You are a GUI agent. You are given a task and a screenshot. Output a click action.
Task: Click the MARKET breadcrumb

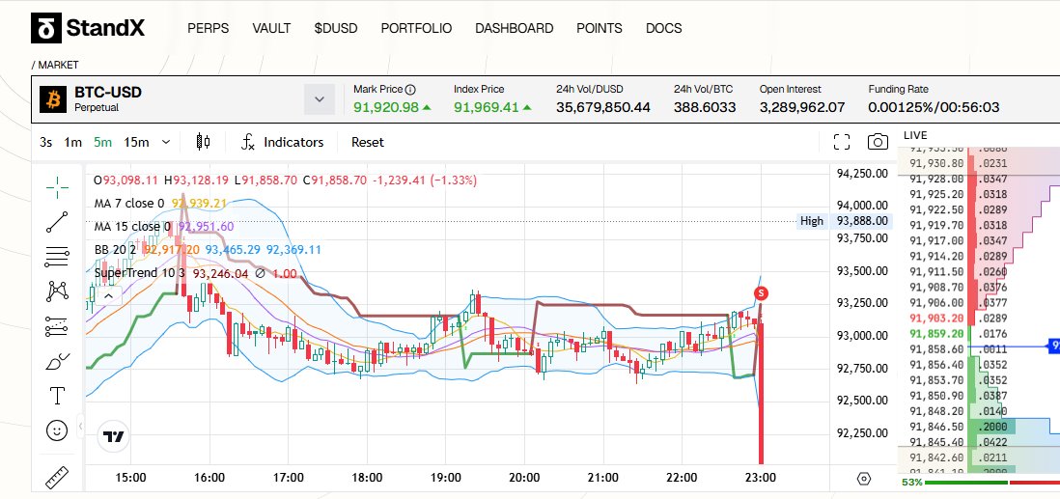[x=58, y=65]
